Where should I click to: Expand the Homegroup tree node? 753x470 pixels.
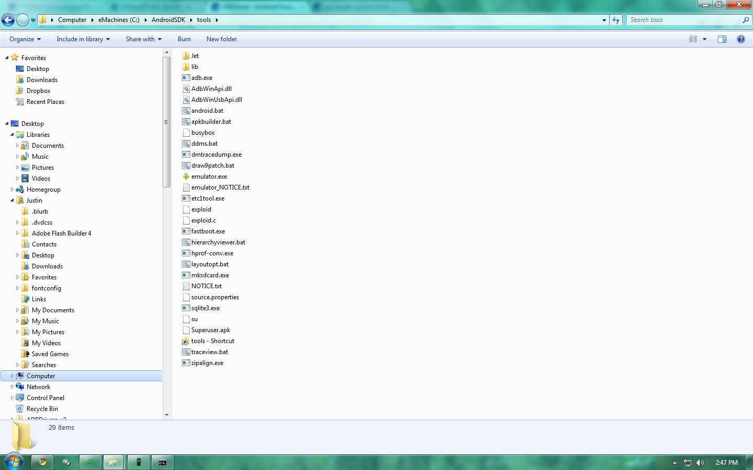pos(12,190)
